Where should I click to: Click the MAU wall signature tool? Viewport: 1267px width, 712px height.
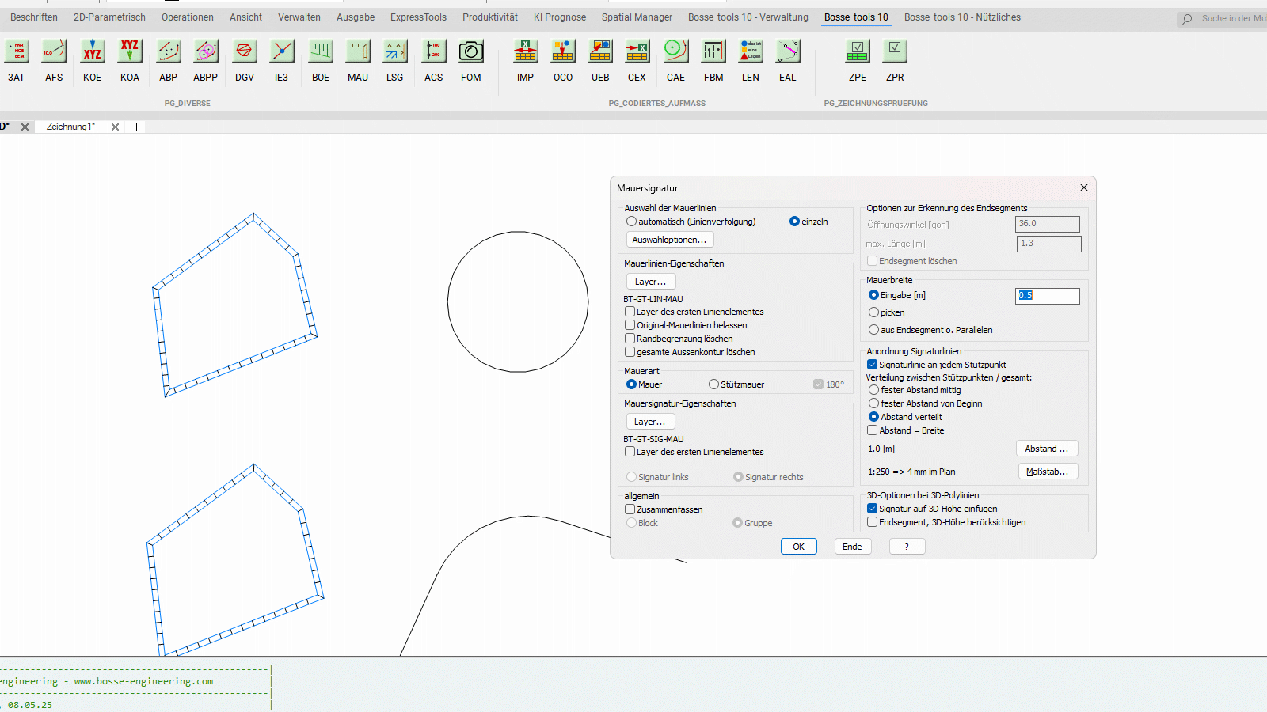[358, 52]
